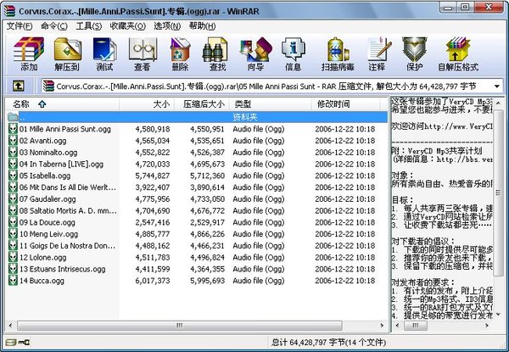Expand the address bar path dropdown
509x352 pixels.
coord(496,87)
